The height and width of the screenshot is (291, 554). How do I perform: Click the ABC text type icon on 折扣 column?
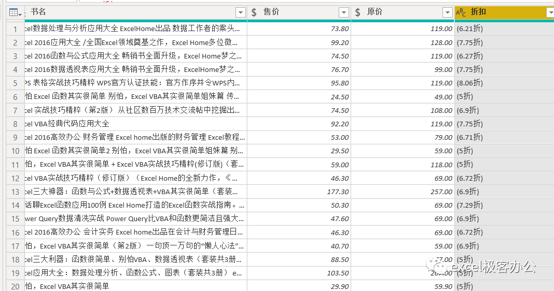(461, 13)
